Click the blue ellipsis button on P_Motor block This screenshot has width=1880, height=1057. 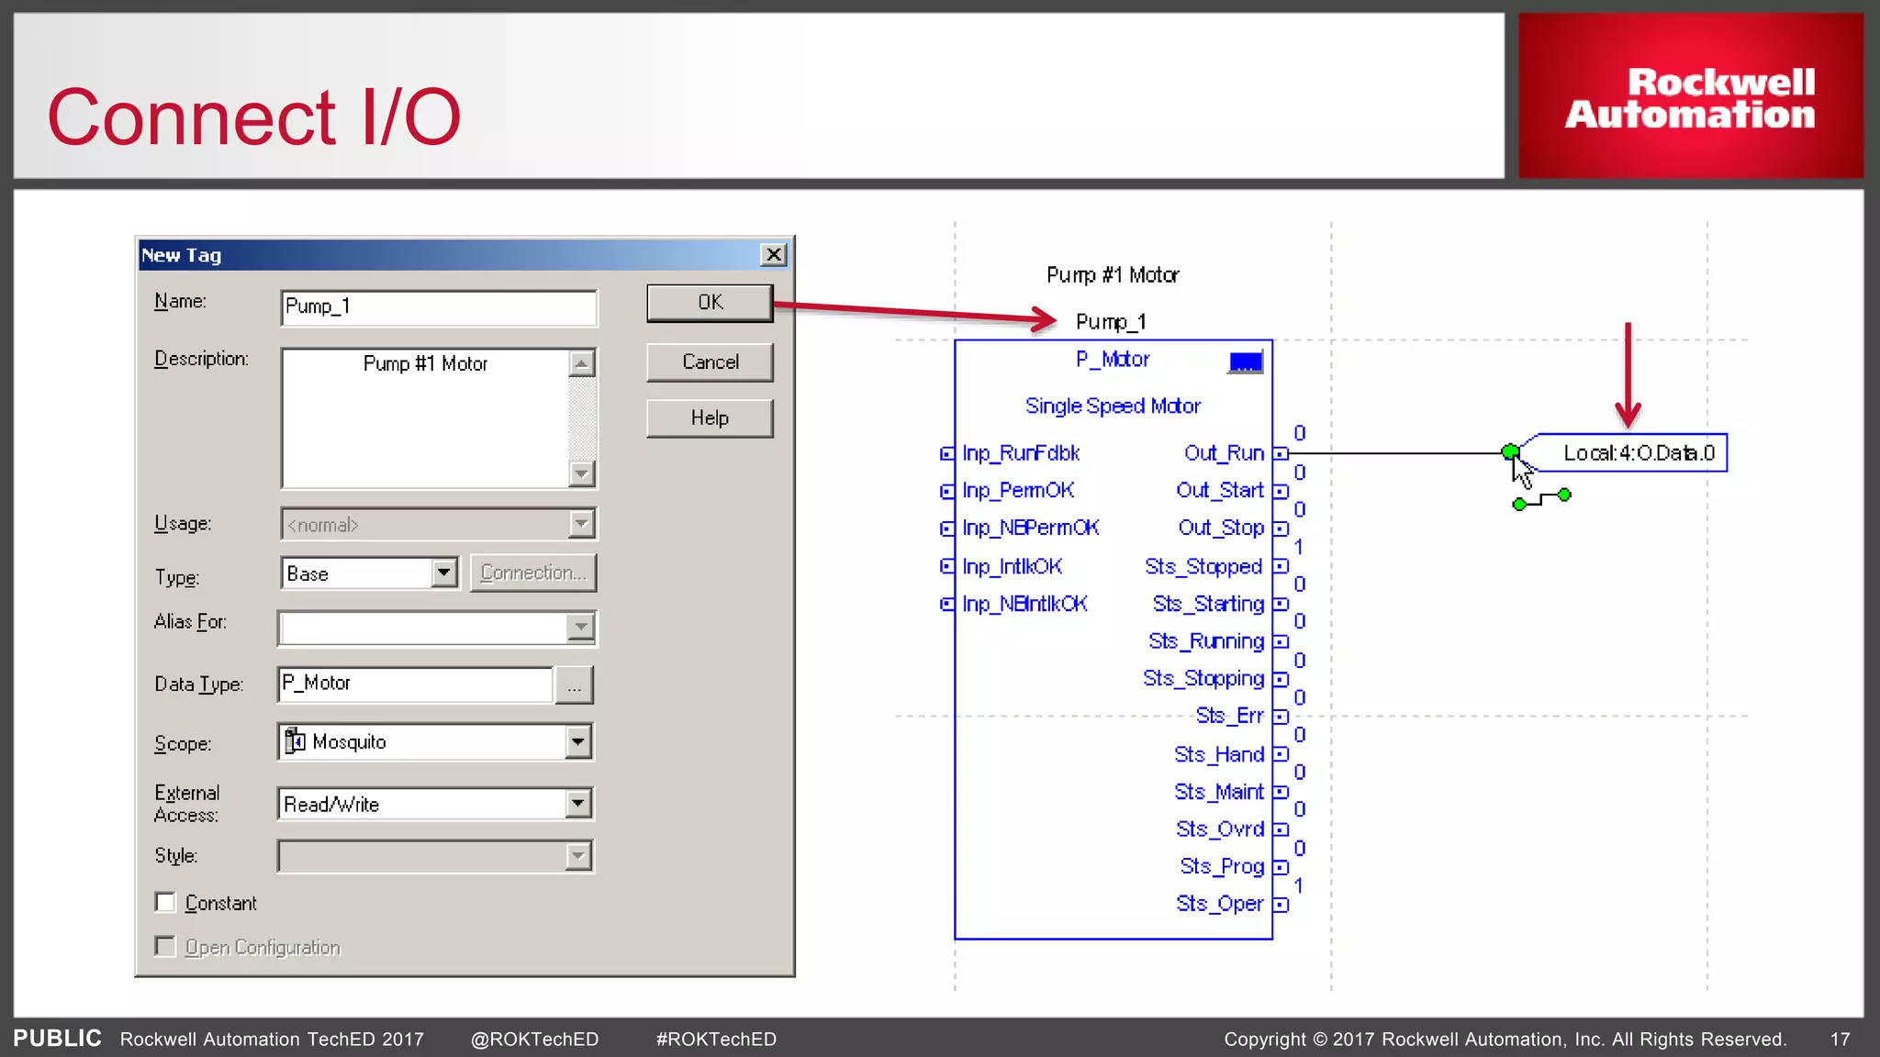tap(1245, 362)
